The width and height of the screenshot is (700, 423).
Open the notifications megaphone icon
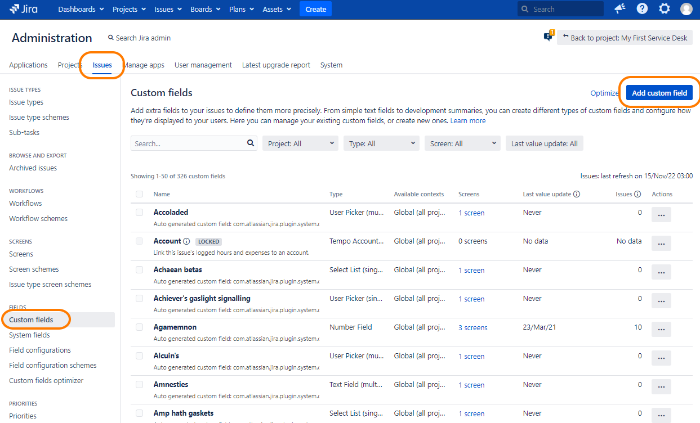tap(619, 9)
